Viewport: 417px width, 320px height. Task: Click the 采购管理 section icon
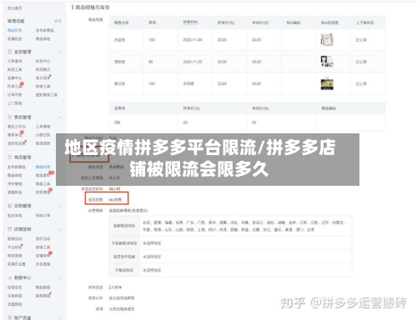(x=10, y=206)
